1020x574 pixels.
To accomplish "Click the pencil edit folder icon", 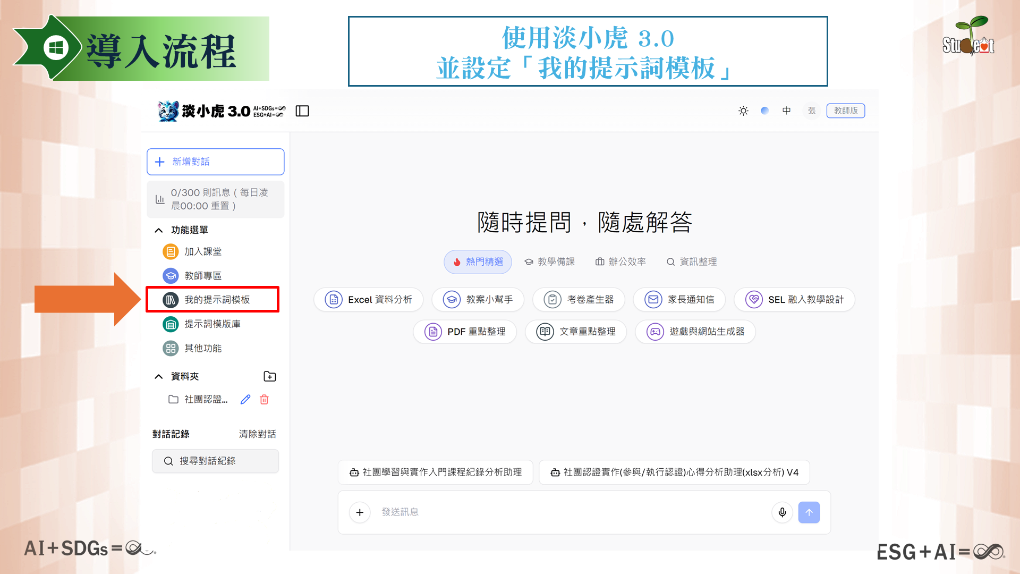I will (x=245, y=399).
